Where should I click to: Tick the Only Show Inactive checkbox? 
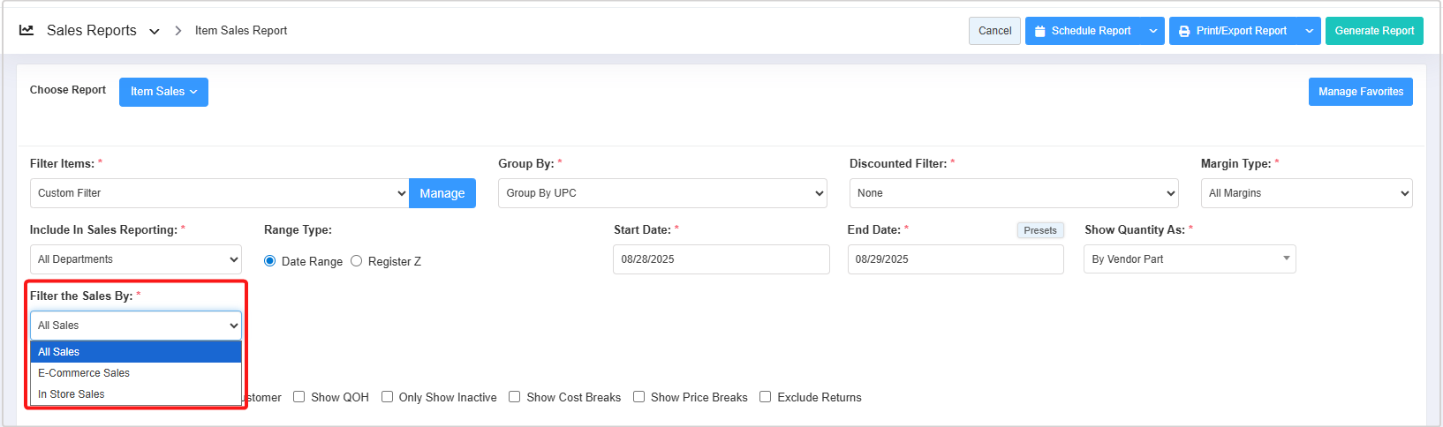[387, 397]
